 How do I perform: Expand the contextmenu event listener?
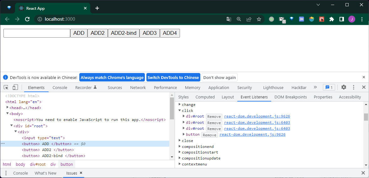[180, 164]
